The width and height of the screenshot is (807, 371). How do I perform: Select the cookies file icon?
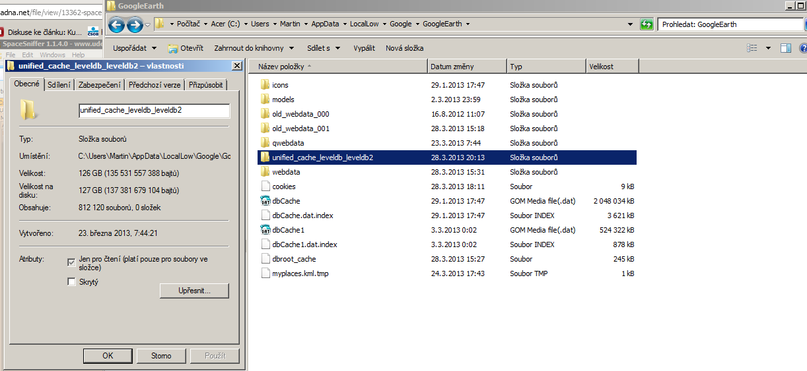click(x=265, y=186)
